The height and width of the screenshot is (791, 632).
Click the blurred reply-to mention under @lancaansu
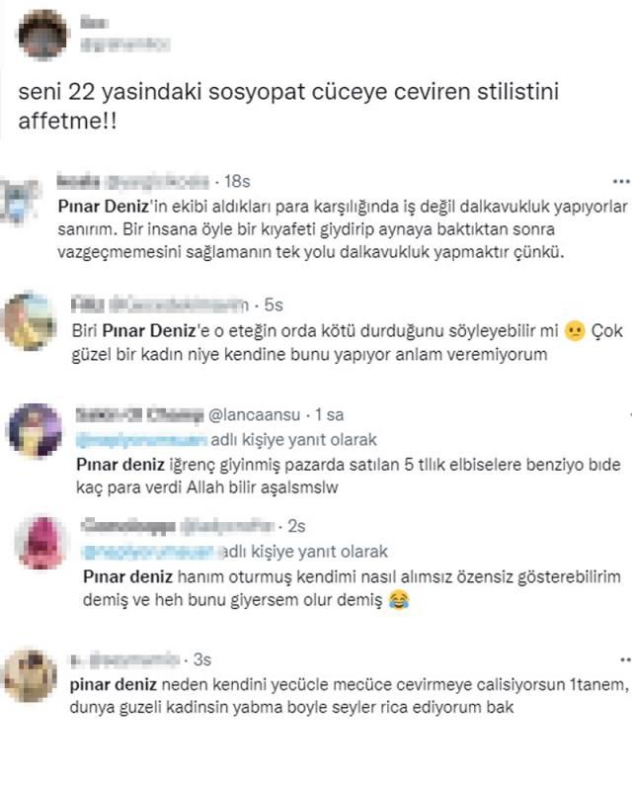pos(141,440)
